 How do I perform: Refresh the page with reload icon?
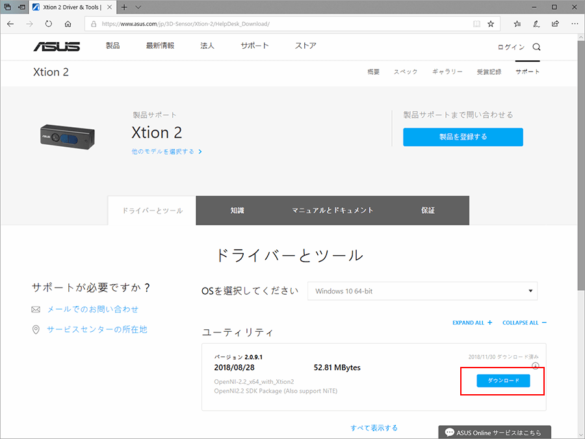(x=49, y=24)
